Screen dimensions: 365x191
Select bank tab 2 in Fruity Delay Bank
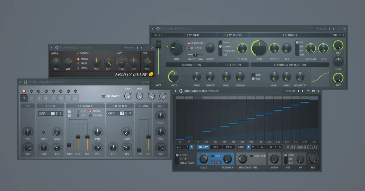pyautogui.click(x=31, y=98)
